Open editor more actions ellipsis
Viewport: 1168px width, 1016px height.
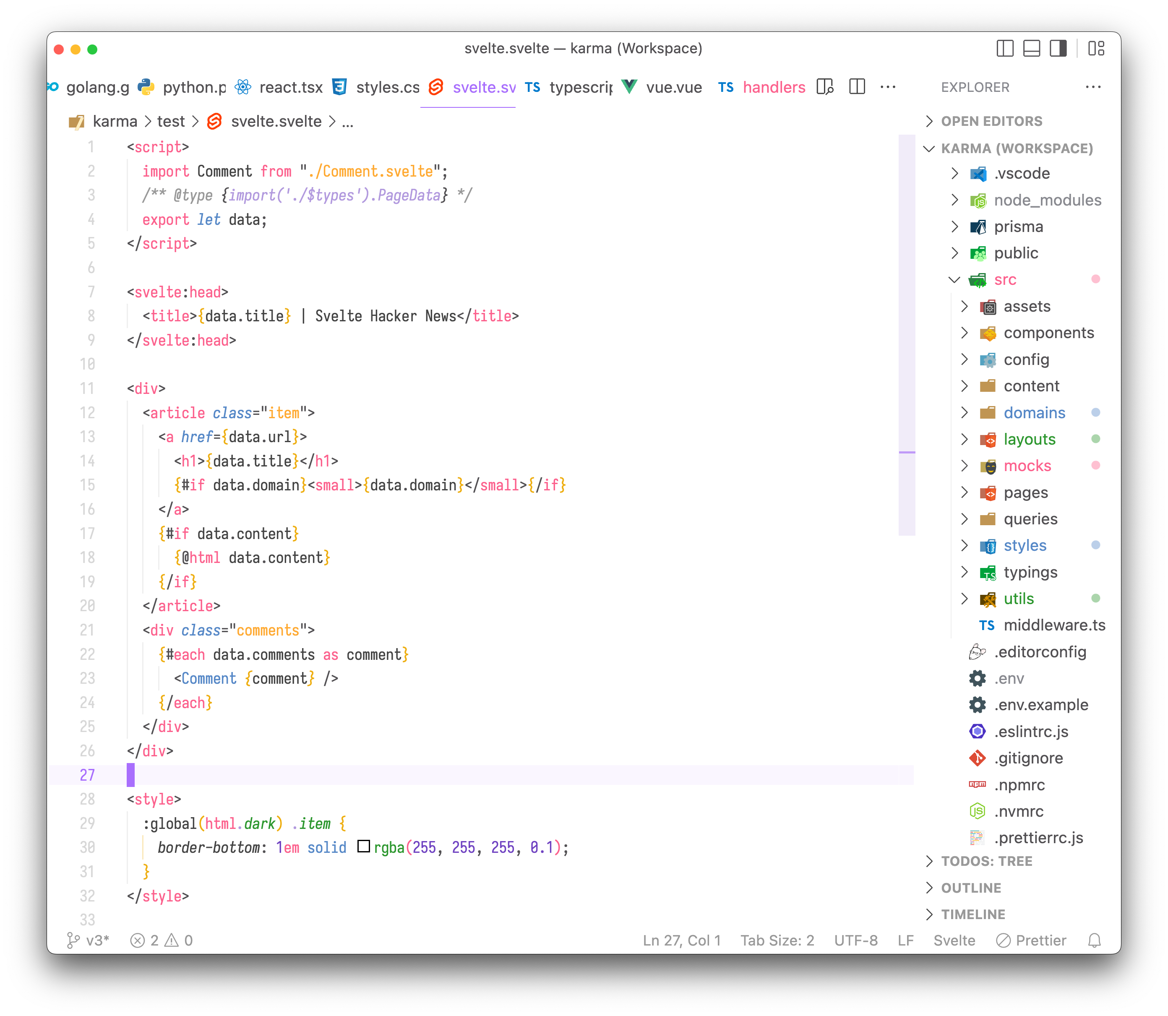pos(887,87)
